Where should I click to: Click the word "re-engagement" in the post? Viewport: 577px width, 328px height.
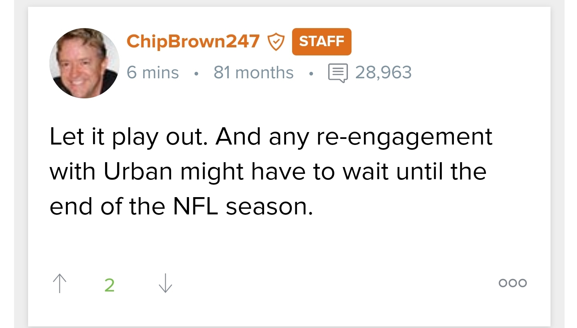click(404, 137)
